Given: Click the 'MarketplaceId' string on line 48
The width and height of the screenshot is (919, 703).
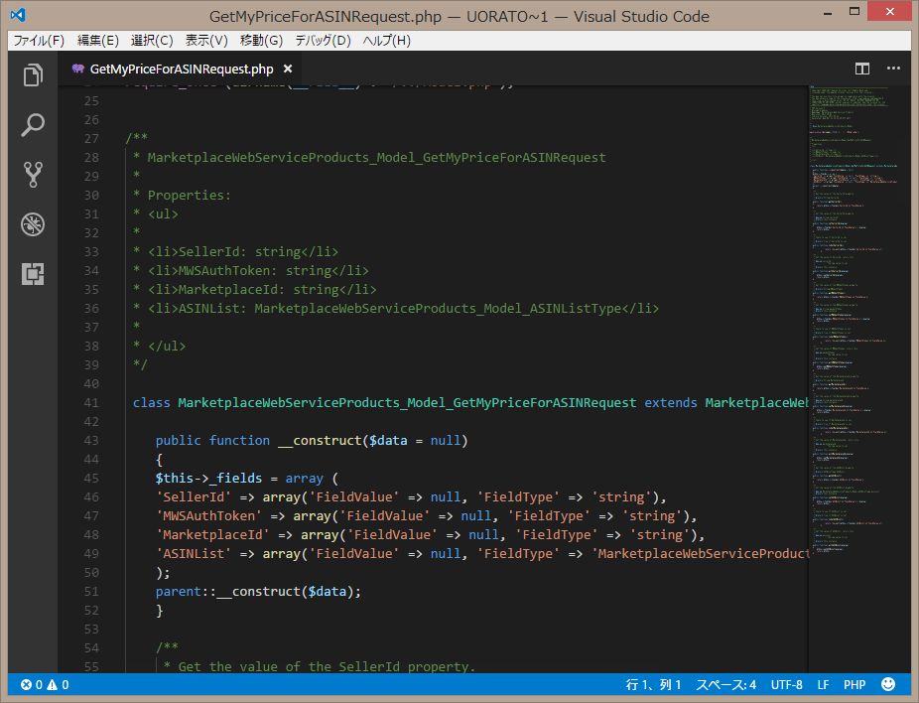Looking at the screenshot, I should point(212,535).
